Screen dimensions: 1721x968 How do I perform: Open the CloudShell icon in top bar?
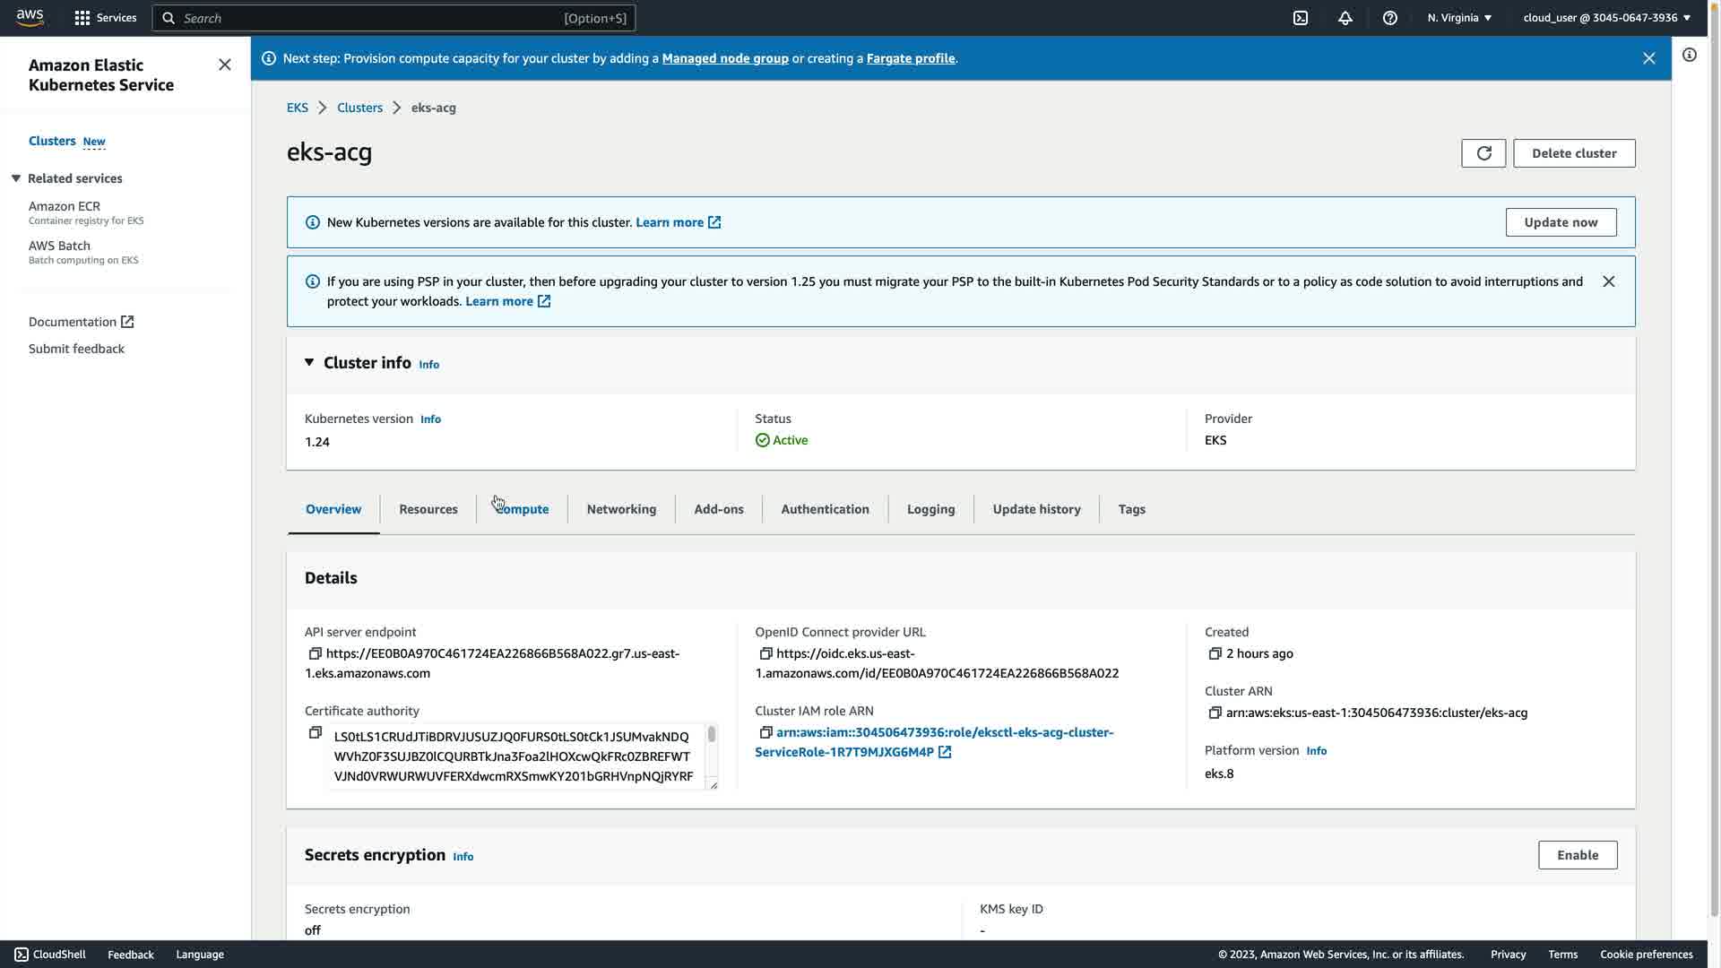click(x=1301, y=18)
